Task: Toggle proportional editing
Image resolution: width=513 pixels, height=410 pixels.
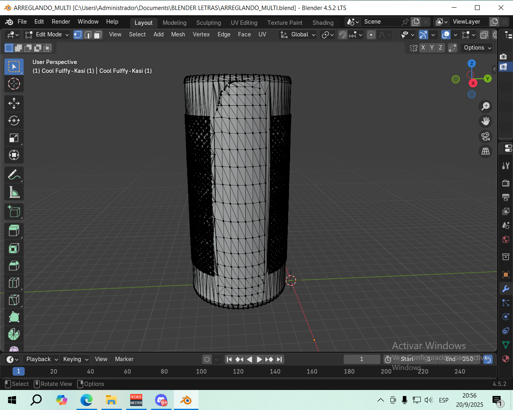Action: (371, 35)
